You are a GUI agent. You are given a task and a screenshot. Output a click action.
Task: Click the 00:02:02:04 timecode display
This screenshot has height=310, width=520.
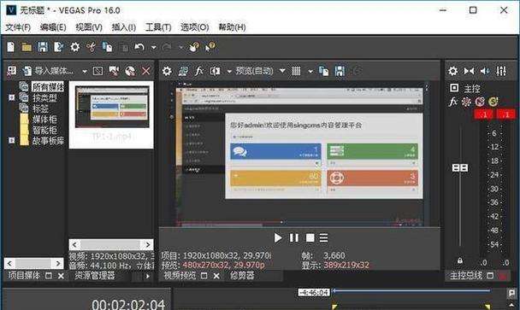point(128,304)
